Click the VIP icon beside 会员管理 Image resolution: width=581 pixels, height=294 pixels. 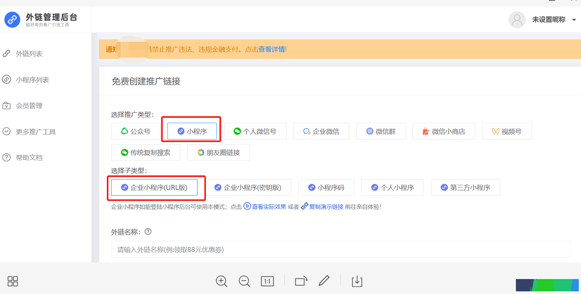point(7,105)
